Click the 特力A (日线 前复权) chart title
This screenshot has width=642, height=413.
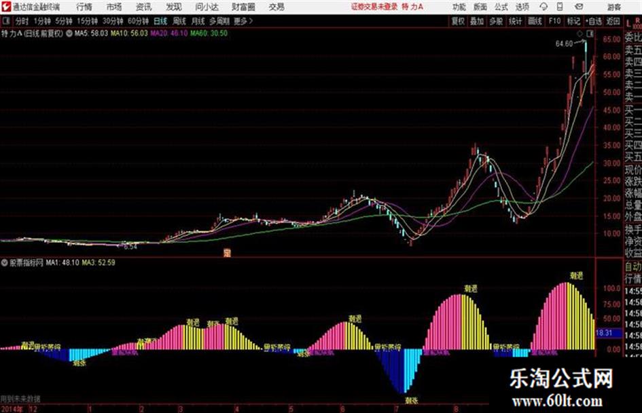pyautogui.click(x=33, y=33)
